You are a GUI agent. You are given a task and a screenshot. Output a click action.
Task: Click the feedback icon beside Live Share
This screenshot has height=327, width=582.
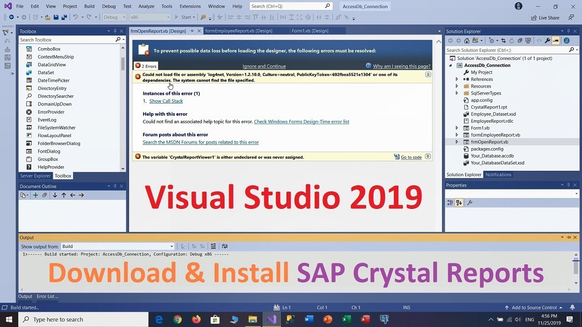coord(571,17)
